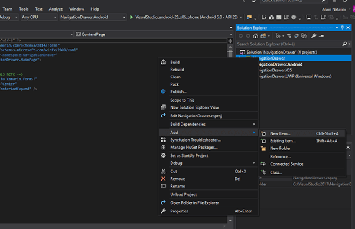Click the Back arrow in Solution Explorer toolbar
The image size is (355, 229).
240,36
